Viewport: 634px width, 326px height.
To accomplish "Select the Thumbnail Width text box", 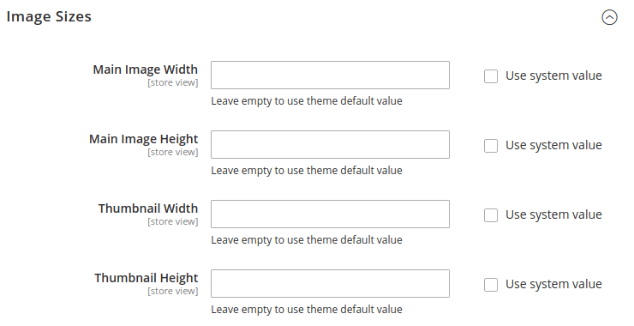I will [330, 214].
